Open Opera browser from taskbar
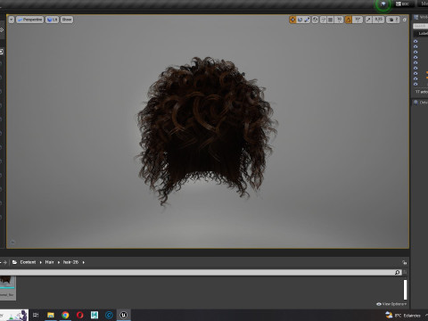The width and height of the screenshot is (428, 321). pos(80,315)
